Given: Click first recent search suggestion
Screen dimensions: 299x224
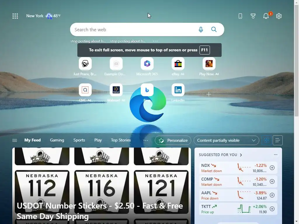Looking at the screenshot, I should point(88,41).
